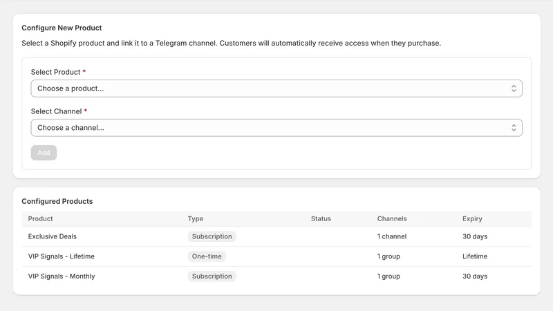This screenshot has height=311, width=553.
Task: Click '1 group' for VIP Signals - Monthly
Action: click(388, 276)
